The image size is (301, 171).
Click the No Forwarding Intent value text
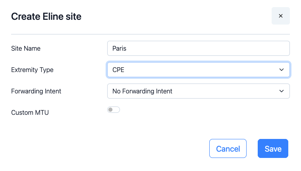tap(142, 91)
